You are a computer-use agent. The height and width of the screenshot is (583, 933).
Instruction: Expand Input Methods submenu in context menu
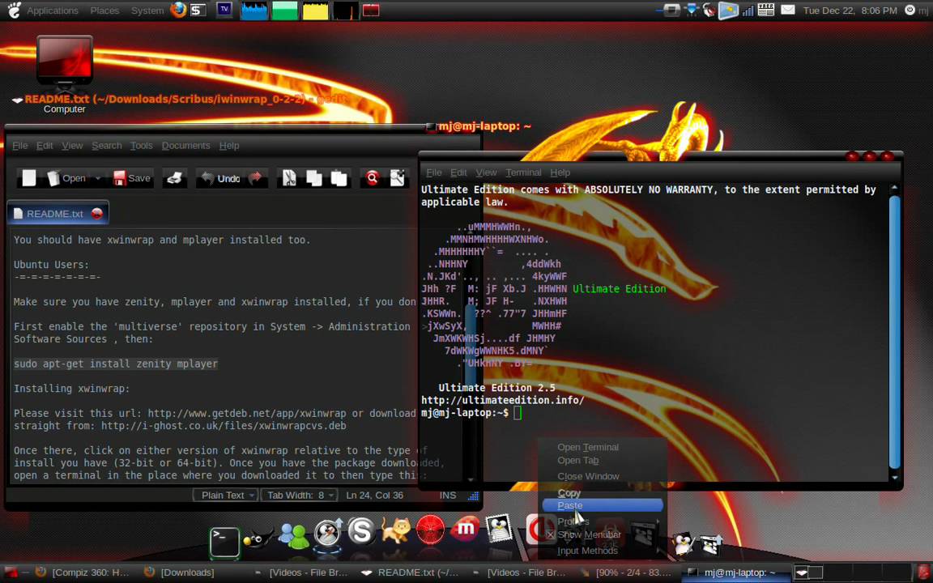(x=603, y=551)
